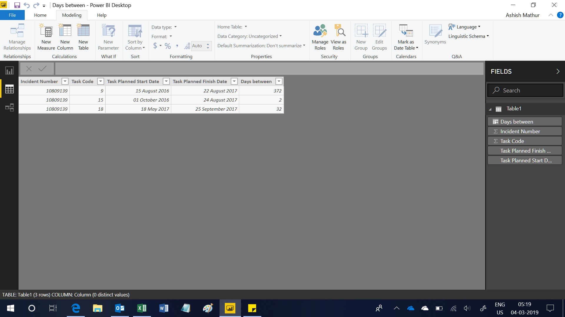Click New Group icon
565x317 pixels.
point(361,31)
